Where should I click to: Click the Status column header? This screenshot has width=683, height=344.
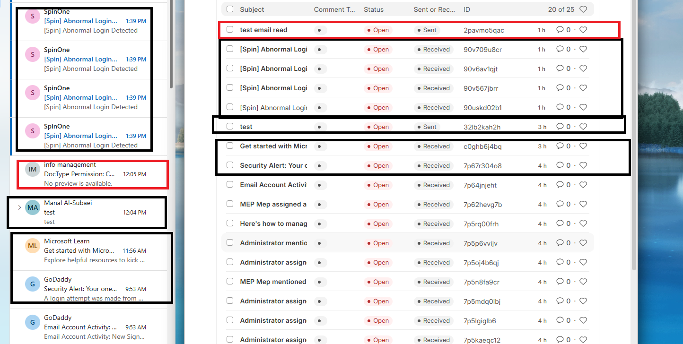374,9
